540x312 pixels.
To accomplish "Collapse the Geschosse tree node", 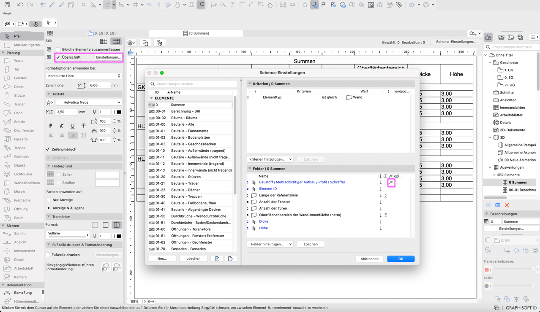I will (490, 62).
